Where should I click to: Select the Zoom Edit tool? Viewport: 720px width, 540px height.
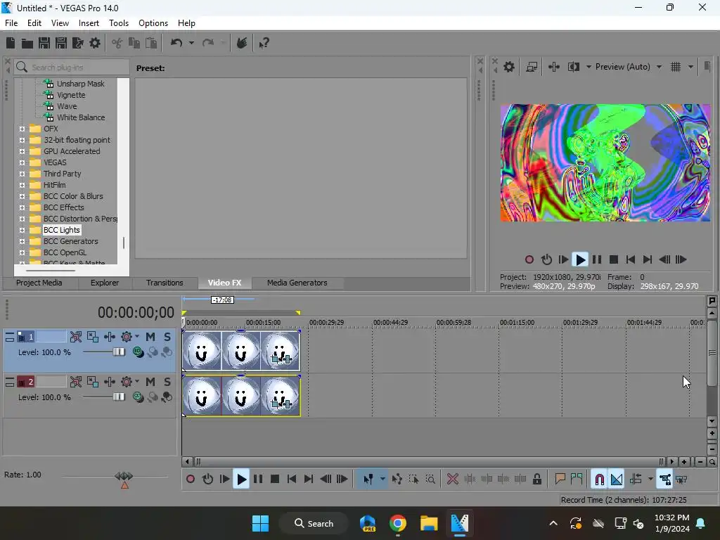click(x=430, y=480)
